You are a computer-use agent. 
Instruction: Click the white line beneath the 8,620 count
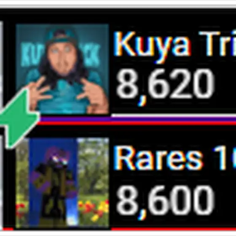coord(173,115)
